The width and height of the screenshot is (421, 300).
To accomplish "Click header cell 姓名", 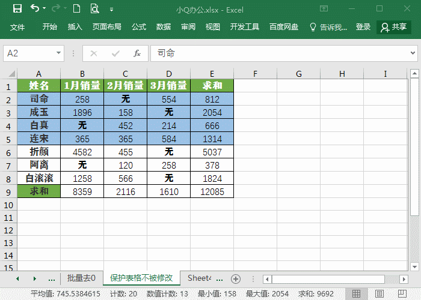I will tap(39, 86).
